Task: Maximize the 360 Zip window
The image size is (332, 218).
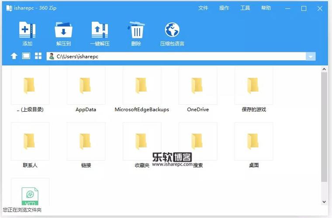Action: pyautogui.click(x=304, y=8)
